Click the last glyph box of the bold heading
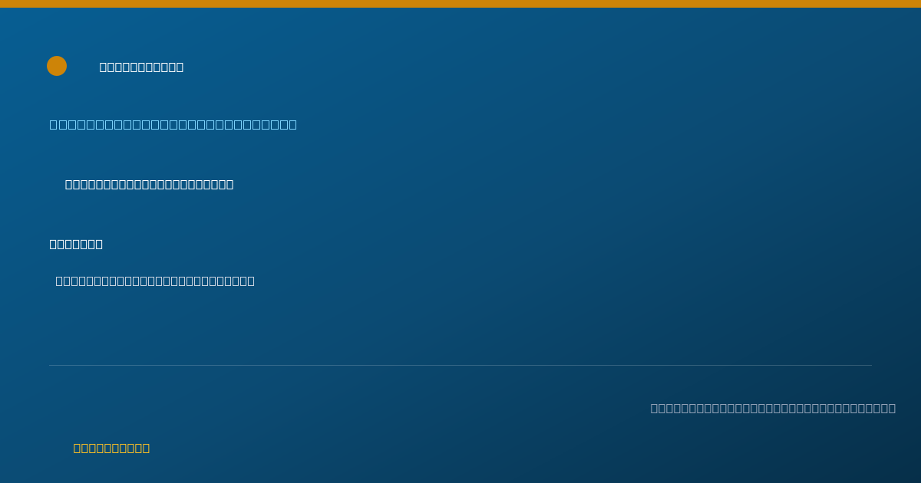The width and height of the screenshot is (921, 483). coord(99,244)
